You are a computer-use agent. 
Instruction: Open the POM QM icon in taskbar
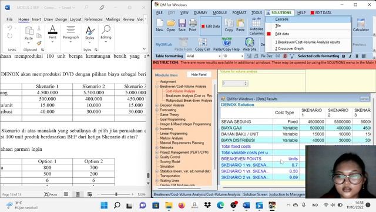(x=272, y=206)
